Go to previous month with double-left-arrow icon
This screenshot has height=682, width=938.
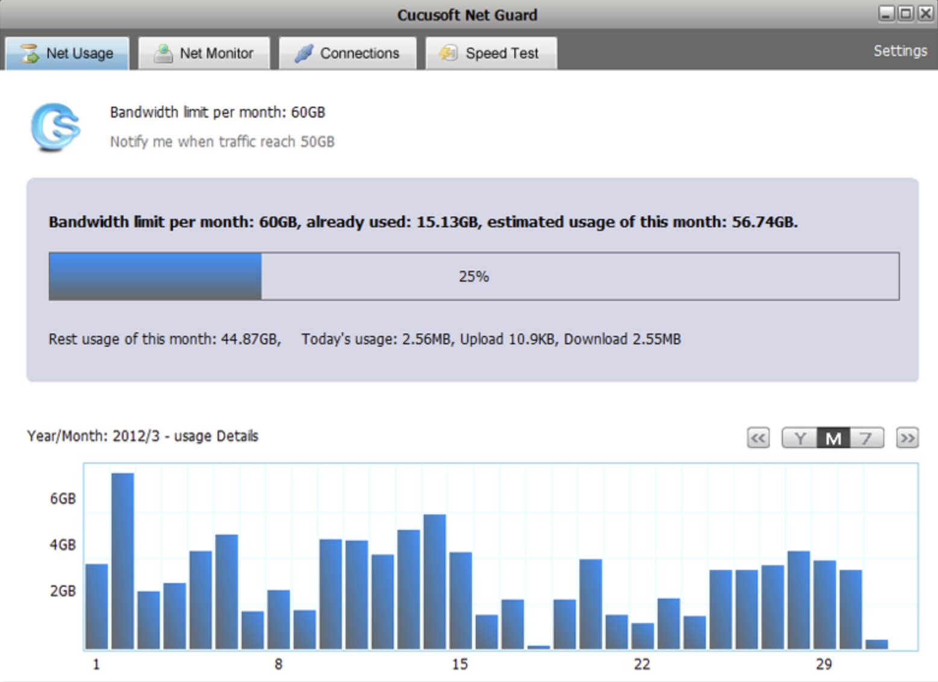tap(758, 438)
